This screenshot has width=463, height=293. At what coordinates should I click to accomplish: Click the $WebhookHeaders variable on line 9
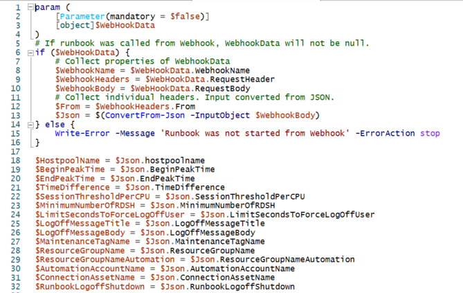(x=93, y=80)
